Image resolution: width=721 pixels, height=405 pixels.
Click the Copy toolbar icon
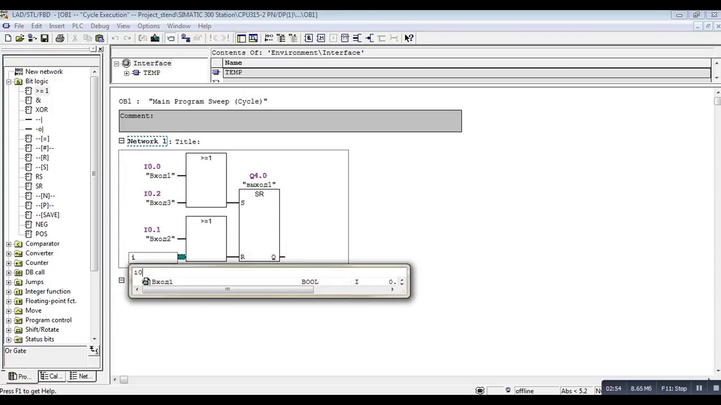click(87, 38)
